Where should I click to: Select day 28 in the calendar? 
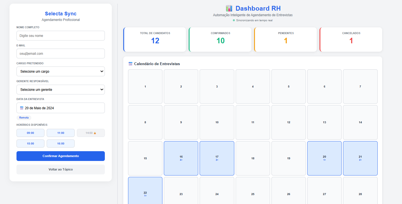(x=360, y=191)
